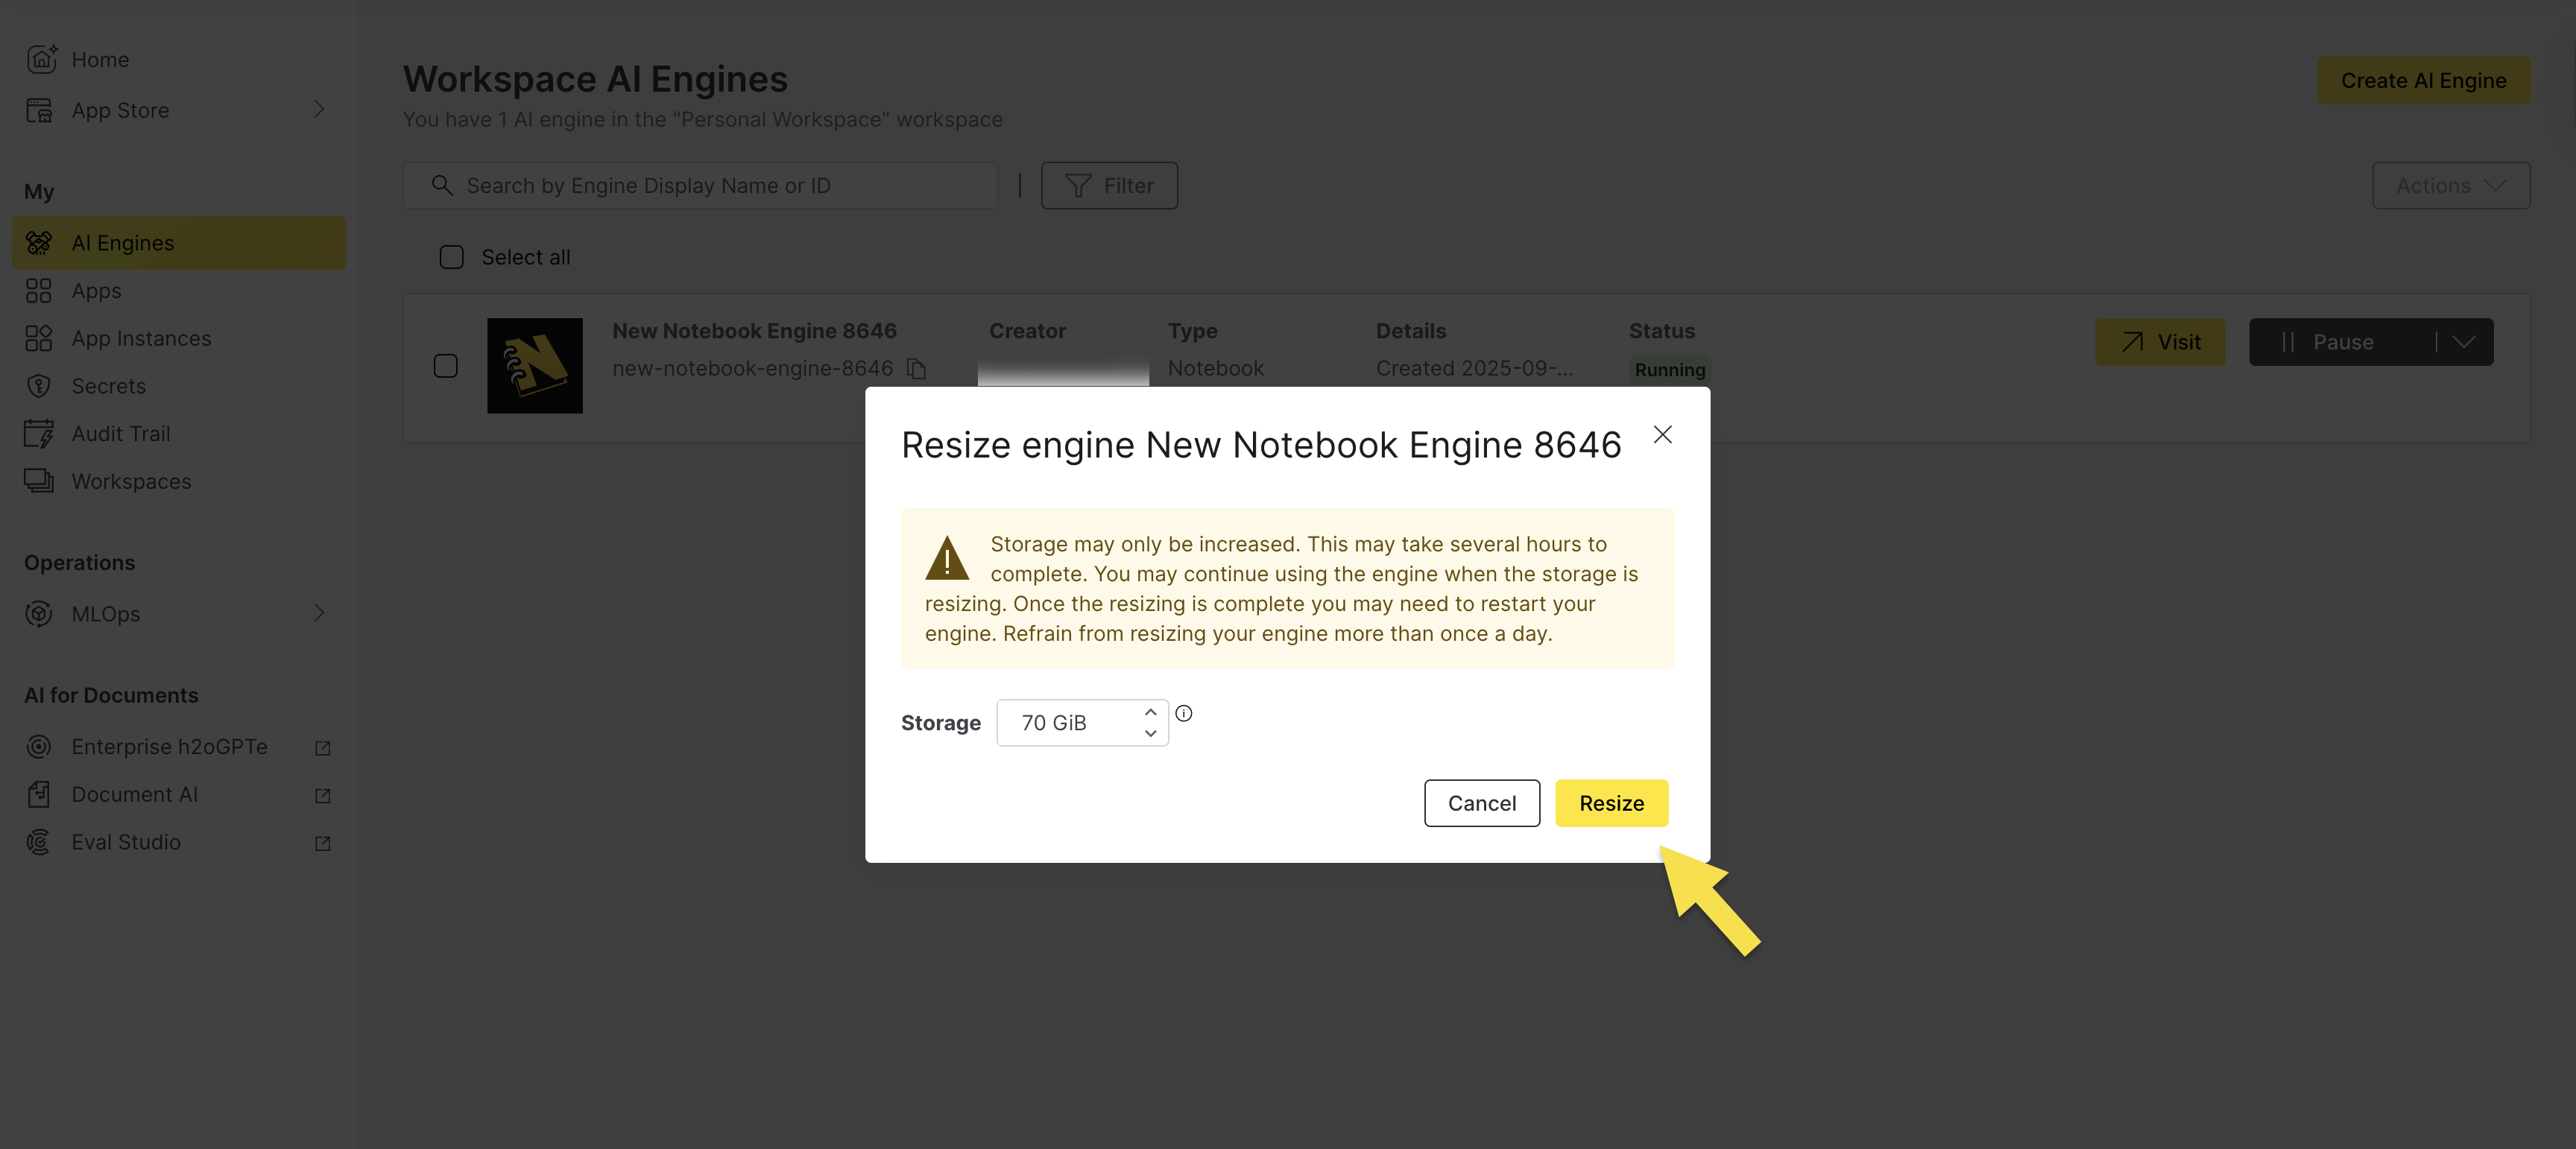The image size is (2576, 1149).
Task: Cancel the resize engine dialog
Action: coord(1481,803)
